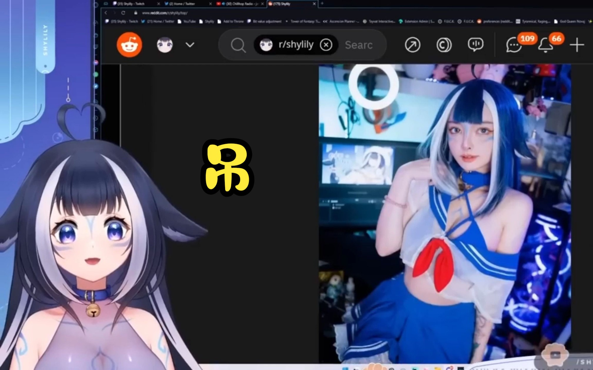
Task: Open the YouTube bookmark
Action: coord(187,21)
